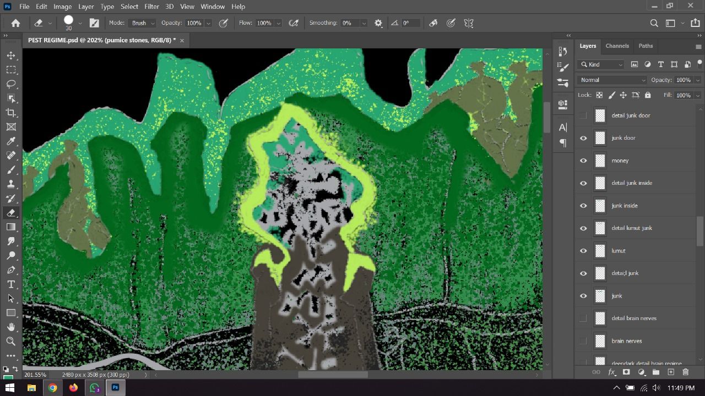Show the detail brain nerves layer
The height and width of the screenshot is (396, 705).
pyautogui.click(x=583, y=318)
